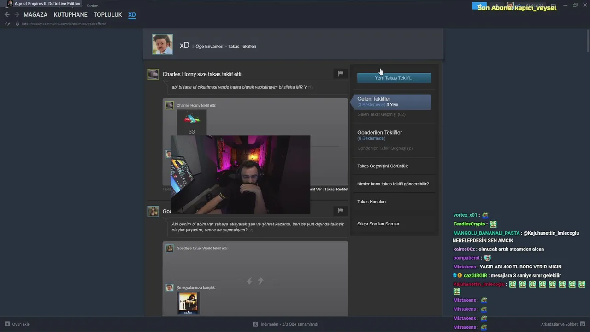Report Goodbye Cruel World's offer flag icon
The width and height of the screenshot is (590, 332).
340,211
